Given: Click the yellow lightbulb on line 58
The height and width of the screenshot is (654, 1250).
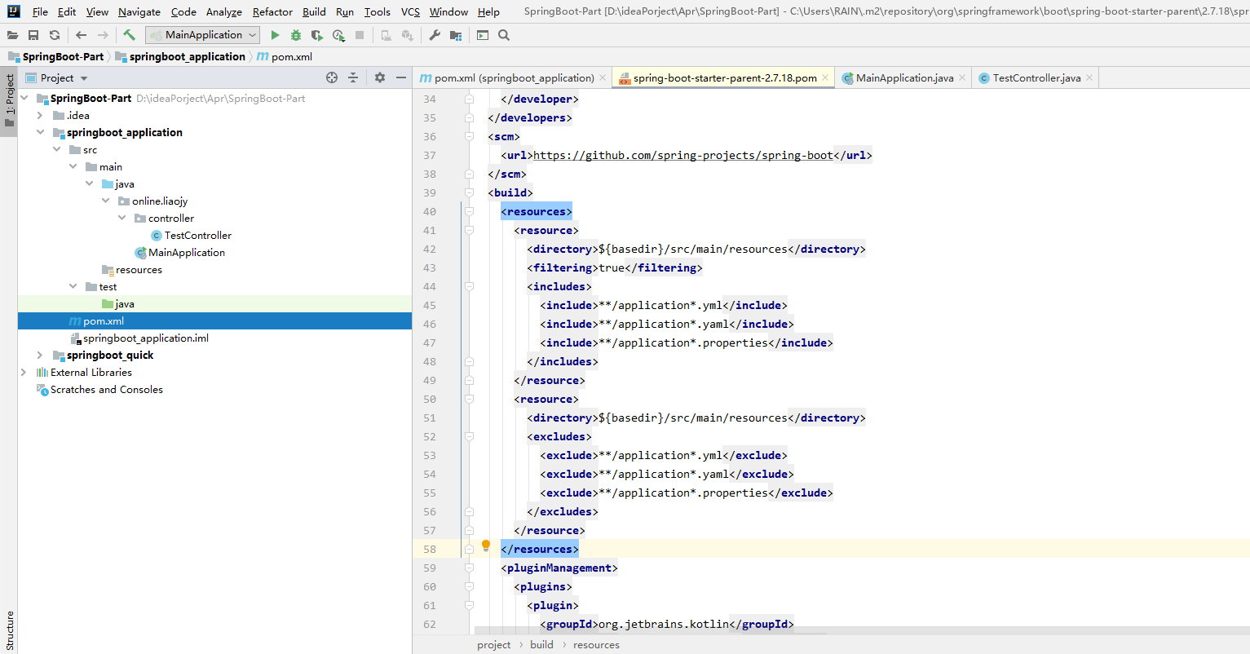Looking at the screenshot, I should click(x=486, y=546).
